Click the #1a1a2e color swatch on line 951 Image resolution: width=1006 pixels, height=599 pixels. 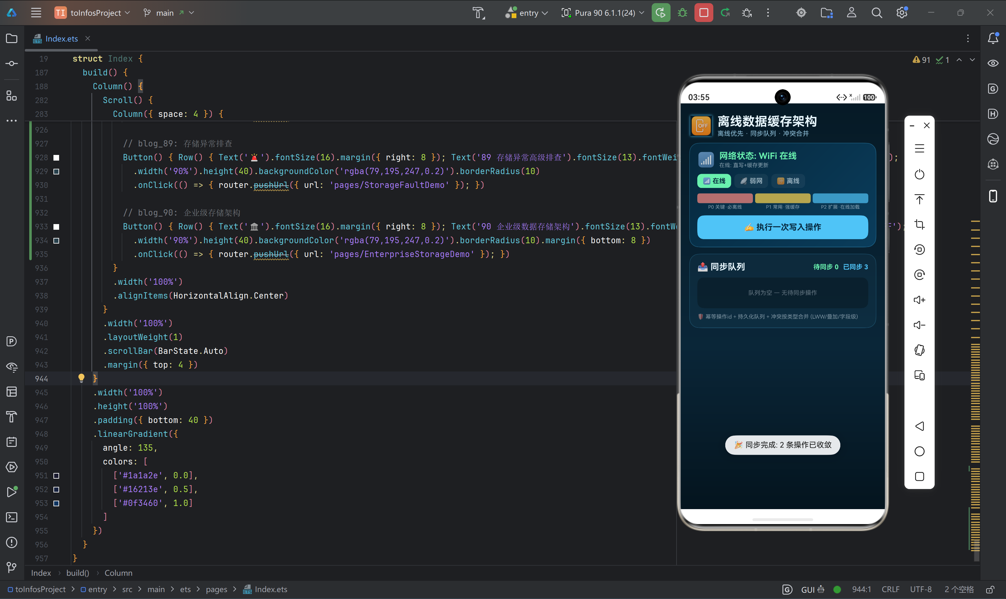coord(57,475)
